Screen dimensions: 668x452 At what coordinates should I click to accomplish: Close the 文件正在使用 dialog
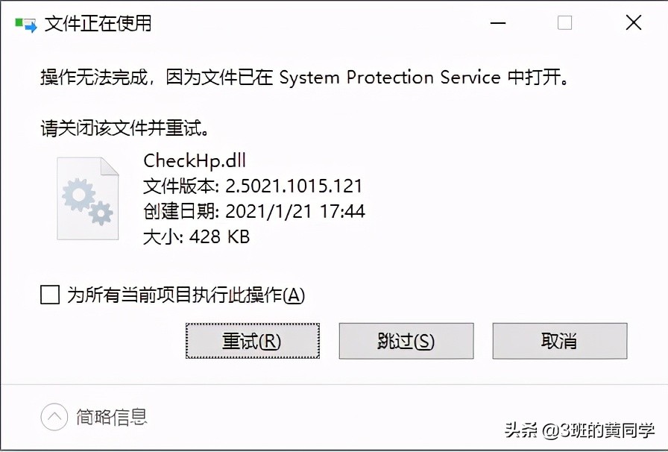(633, 23)
